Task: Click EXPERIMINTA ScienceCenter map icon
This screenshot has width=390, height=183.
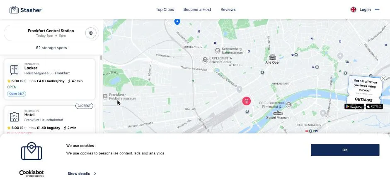Action: [205, 59]
